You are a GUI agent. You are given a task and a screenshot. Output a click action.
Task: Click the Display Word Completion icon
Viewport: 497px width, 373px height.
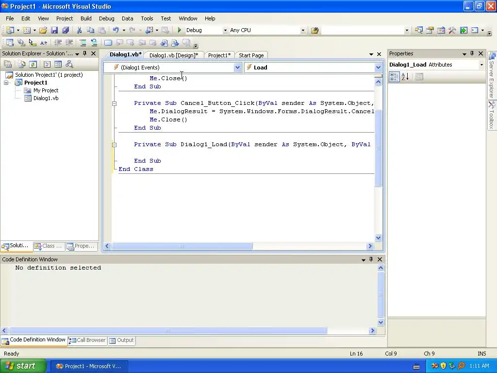click(x=44, y=43)
